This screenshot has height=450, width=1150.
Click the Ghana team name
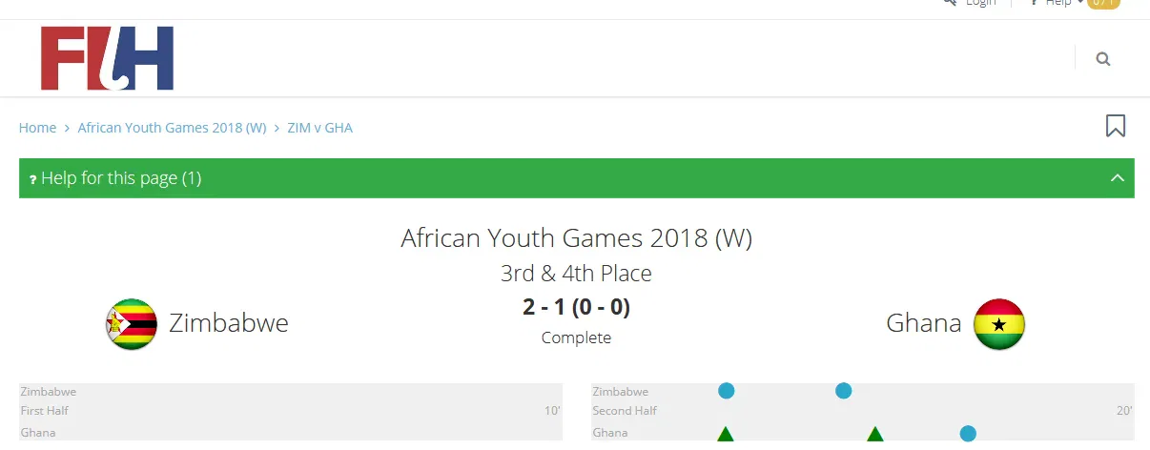coord(923,323)
